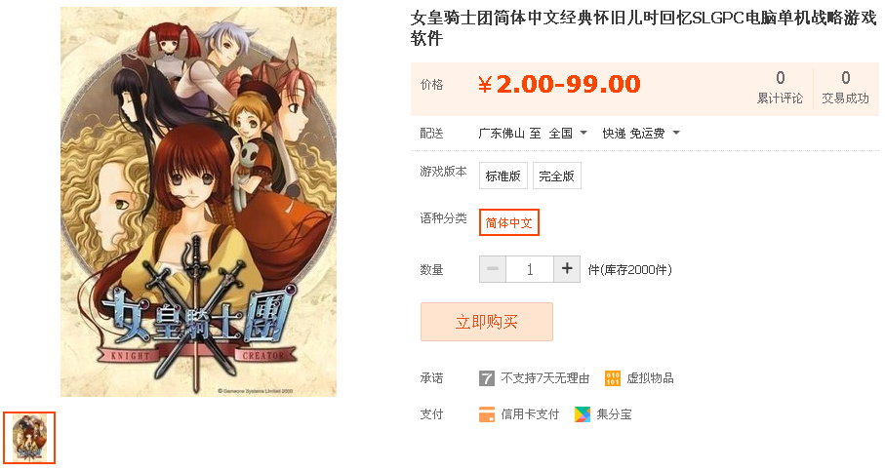This screenshot has width=885, height=471.
Task: Click the 信用卡支付 payment link
Action: tap(530, 414)
